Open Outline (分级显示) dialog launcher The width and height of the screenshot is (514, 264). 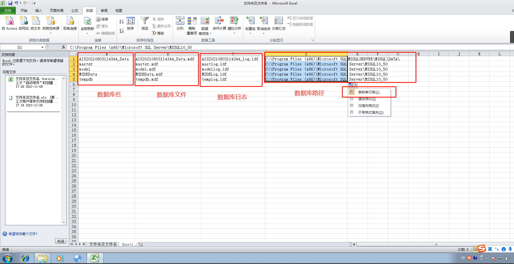[x=312, y=40]
